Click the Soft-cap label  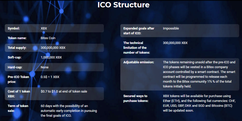coord(14,57)
